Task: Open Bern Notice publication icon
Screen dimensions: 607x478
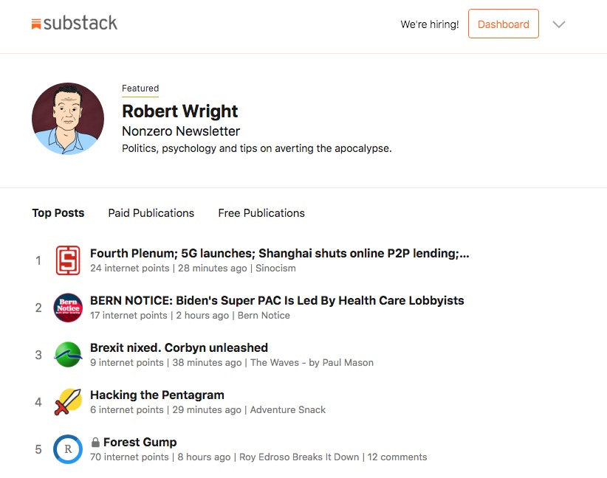Action: click(68, 308)
